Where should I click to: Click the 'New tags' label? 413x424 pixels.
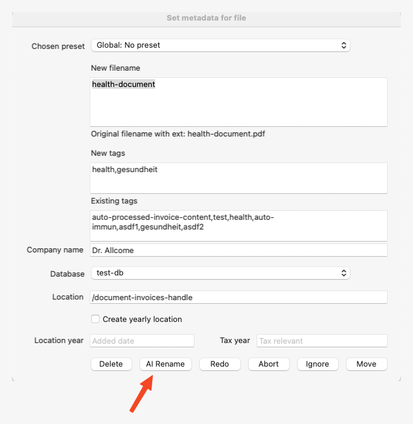[x=108, y=153]
